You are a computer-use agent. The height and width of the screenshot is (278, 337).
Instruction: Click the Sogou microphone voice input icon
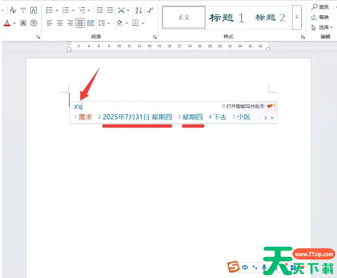pos(264,268)
